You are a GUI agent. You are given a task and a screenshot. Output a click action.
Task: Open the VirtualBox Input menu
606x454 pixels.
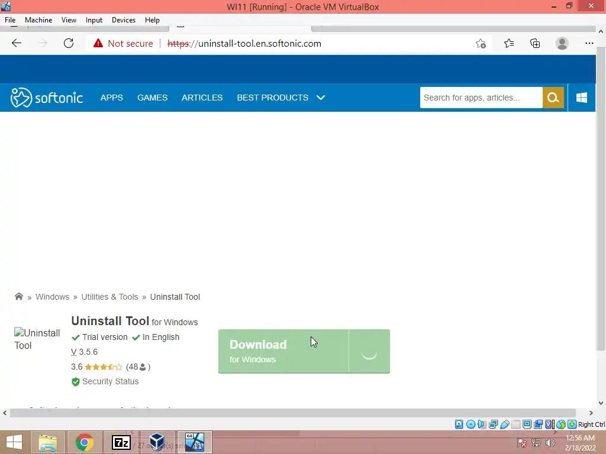(94, 20)
